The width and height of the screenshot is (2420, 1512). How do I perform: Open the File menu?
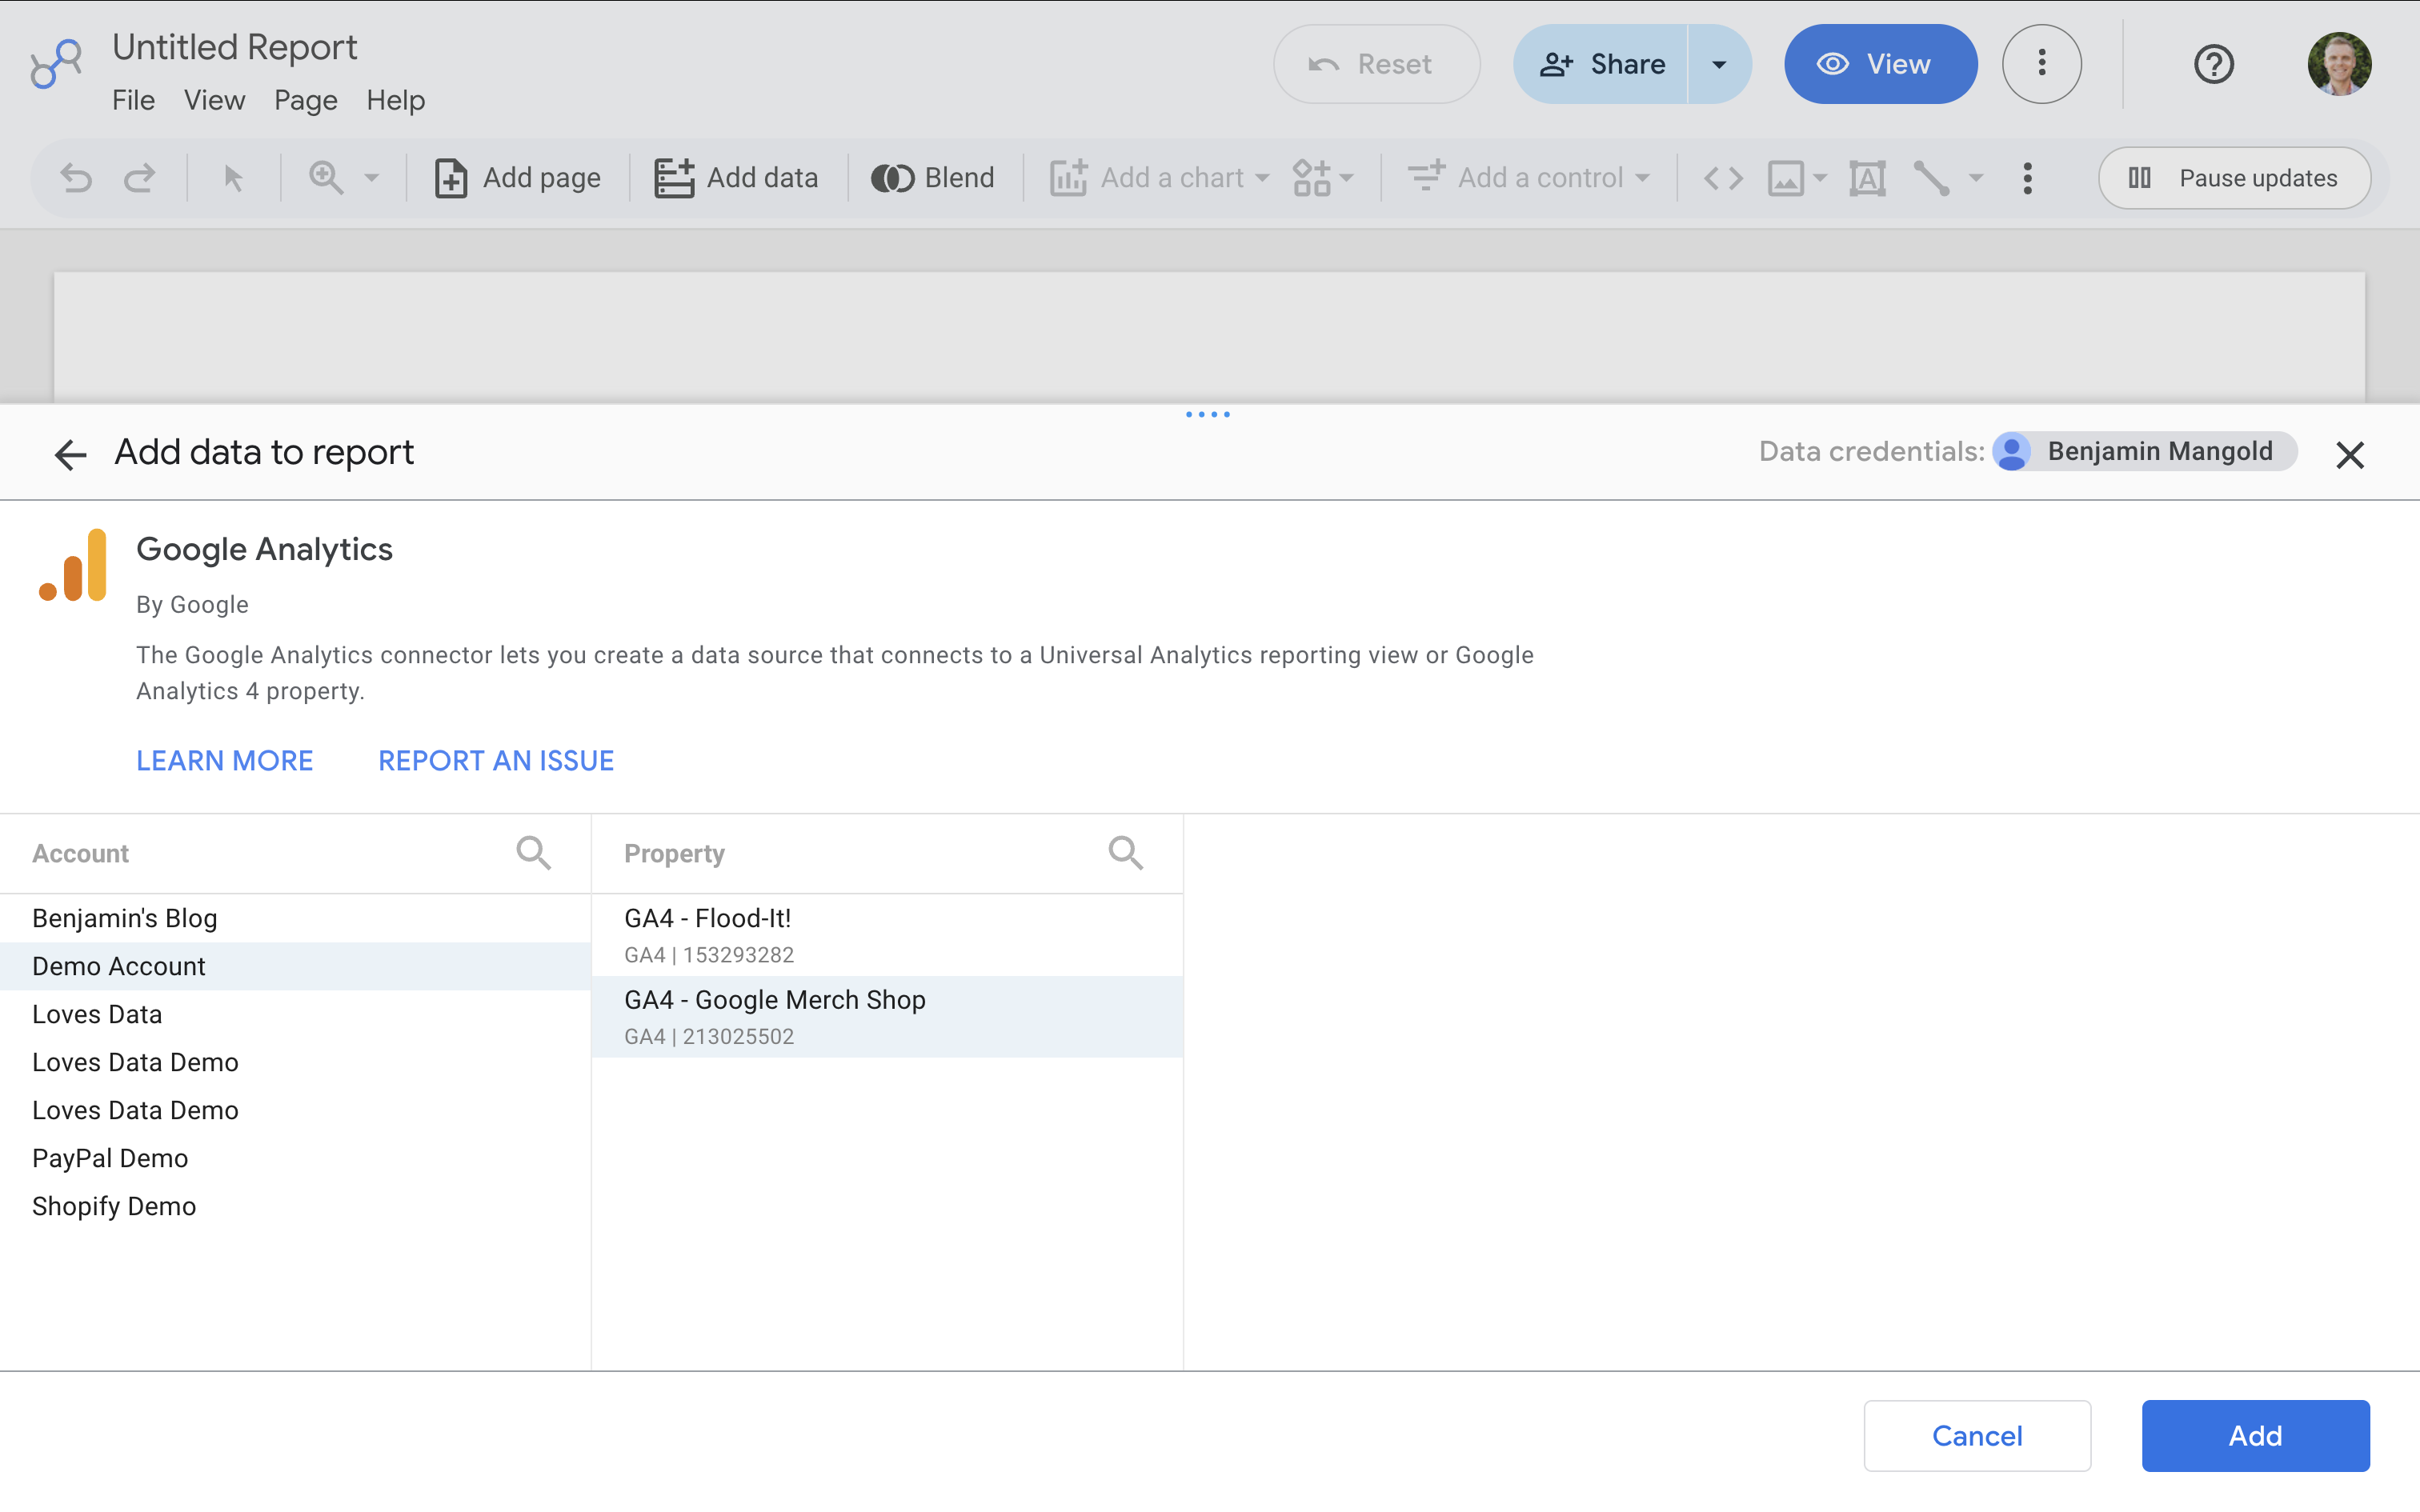(133, 100)
